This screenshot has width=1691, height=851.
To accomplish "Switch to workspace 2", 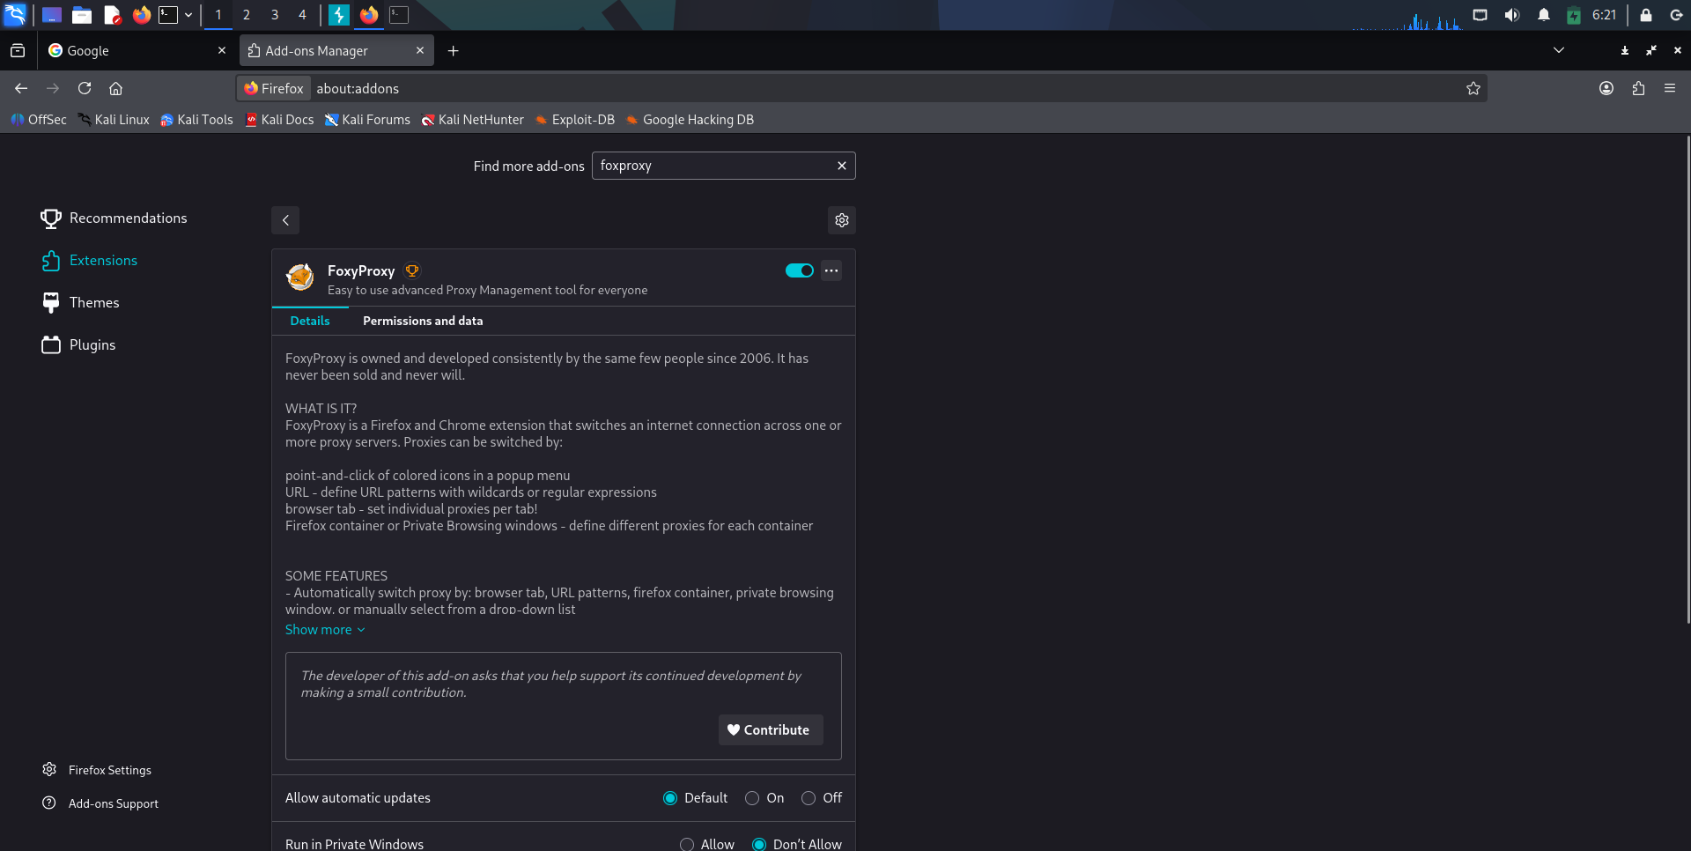I will [x=247, y=15].
